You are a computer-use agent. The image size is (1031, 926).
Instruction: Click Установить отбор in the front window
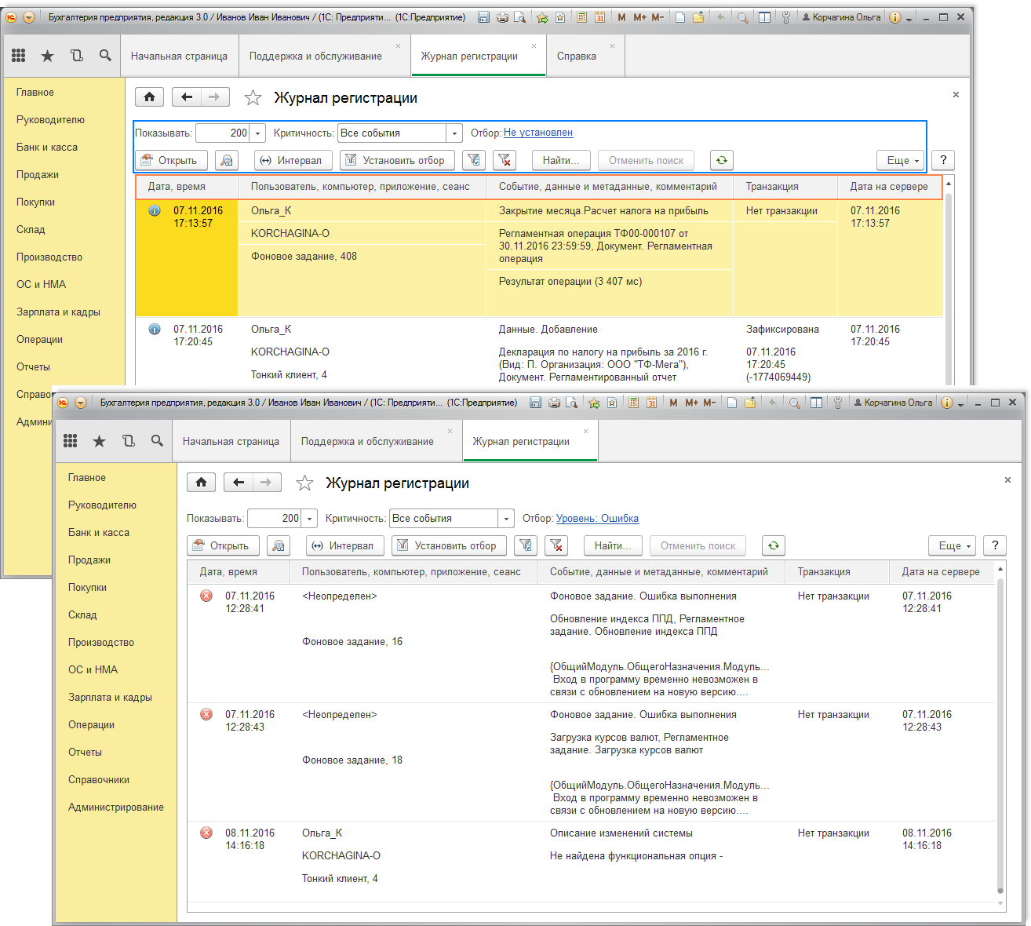[x=449, y=545]
